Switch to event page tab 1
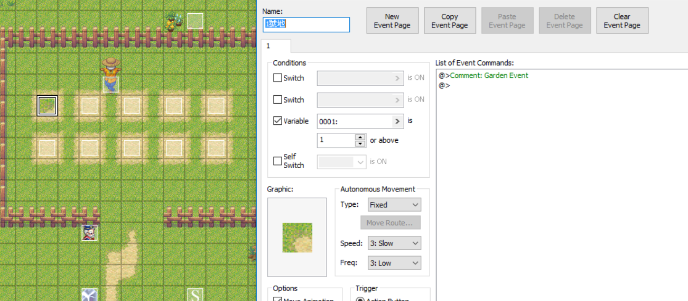The width and height of the screenshot is (688, 301). pyautogui.click(x=276, y=46)
